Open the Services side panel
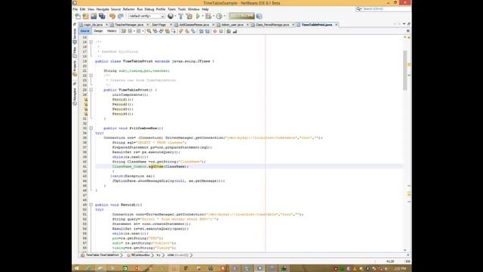 tap(75, 36)
